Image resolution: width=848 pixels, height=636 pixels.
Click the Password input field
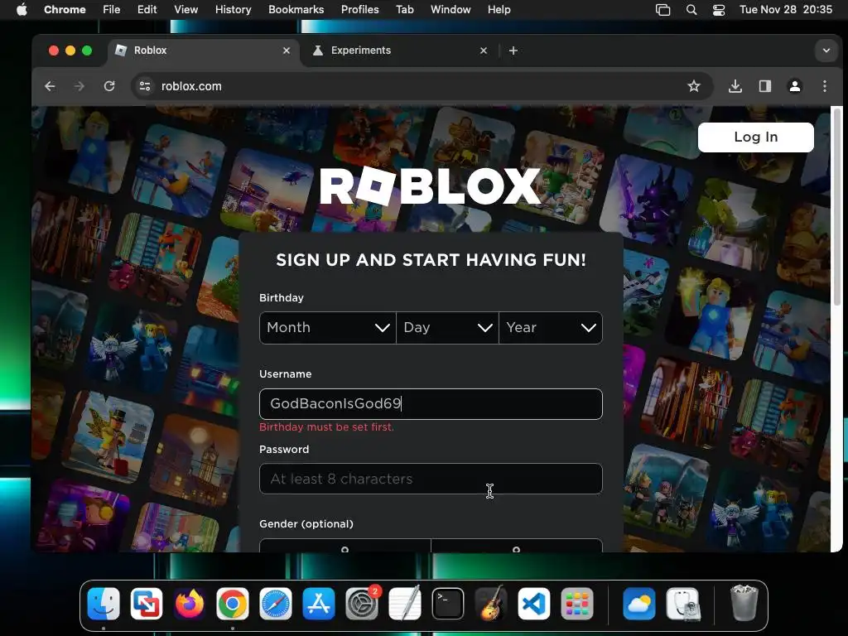(431, 479)
